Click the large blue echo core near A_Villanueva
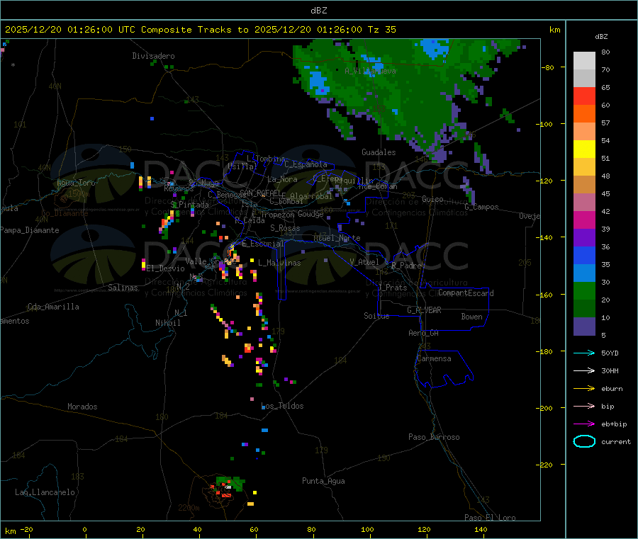This screenshot has width=638, height=539. tap(318, 81)
